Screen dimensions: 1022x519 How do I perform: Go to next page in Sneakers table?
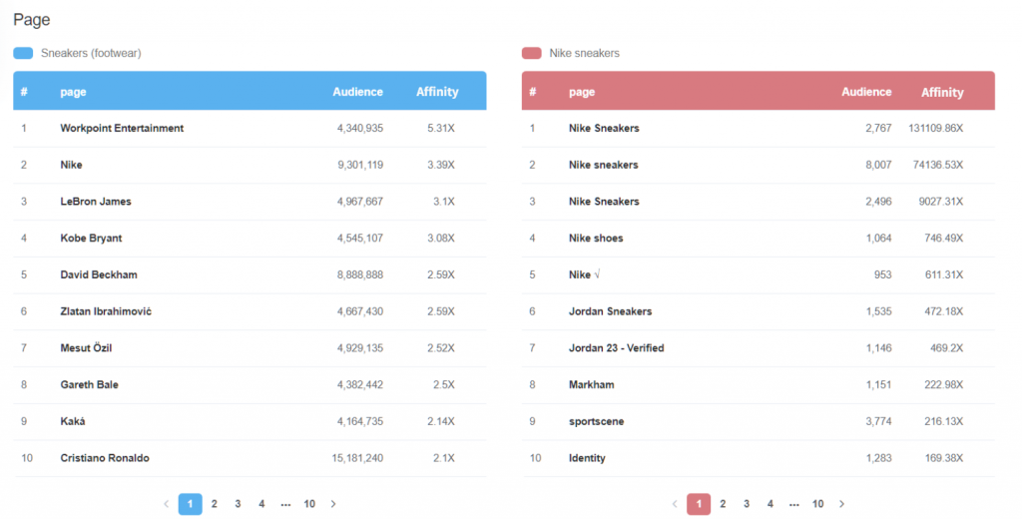333,503
